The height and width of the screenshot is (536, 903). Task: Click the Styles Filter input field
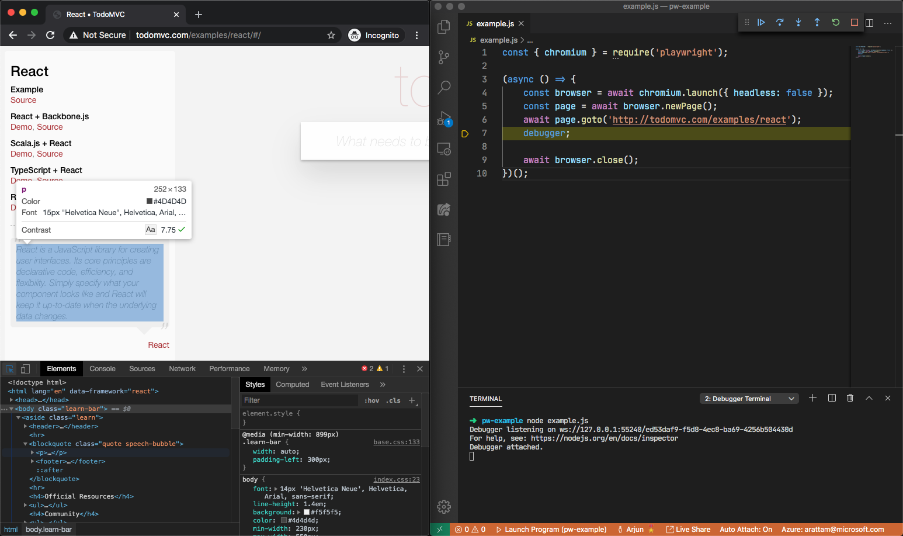point(299,400)
